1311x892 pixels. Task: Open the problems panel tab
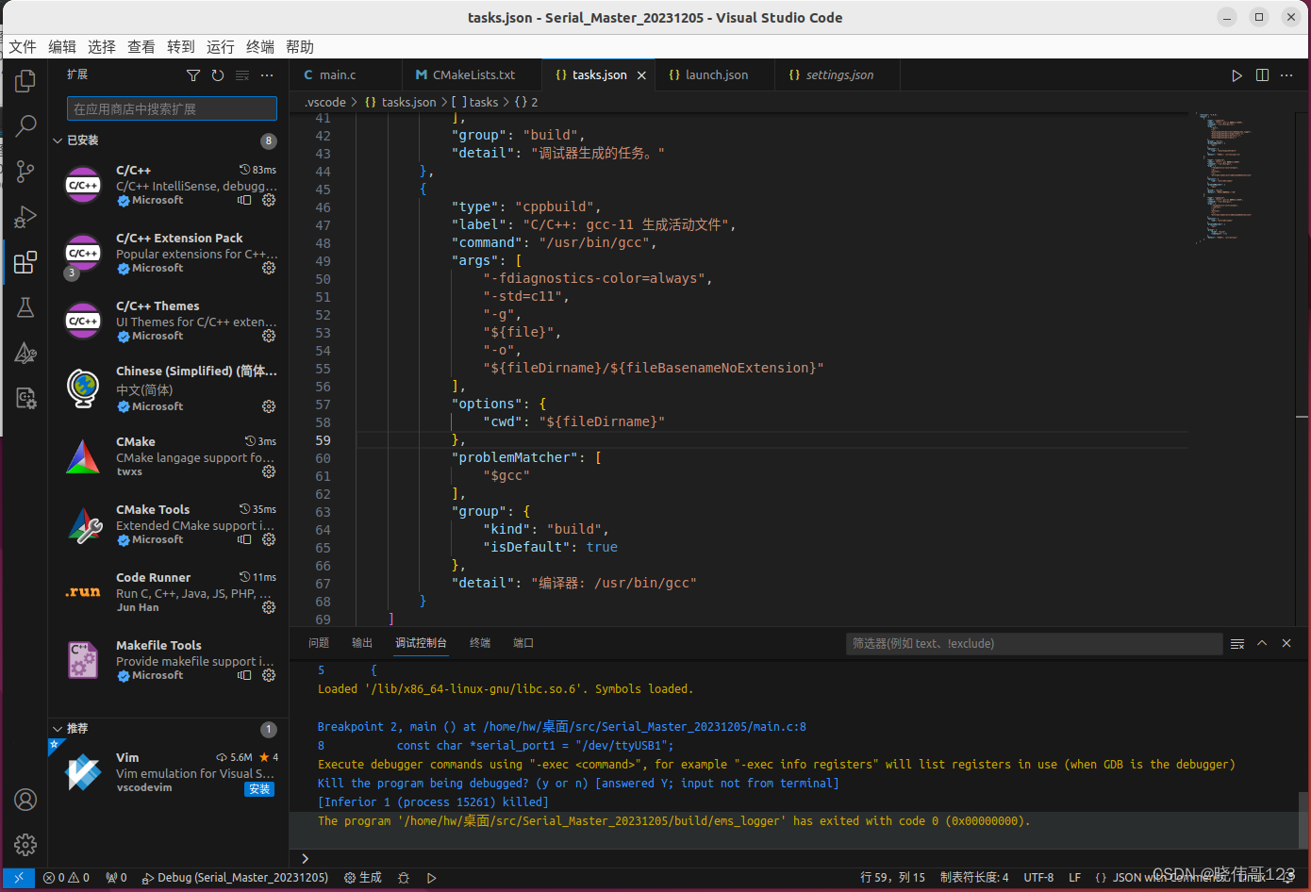[x=319, y=643]
